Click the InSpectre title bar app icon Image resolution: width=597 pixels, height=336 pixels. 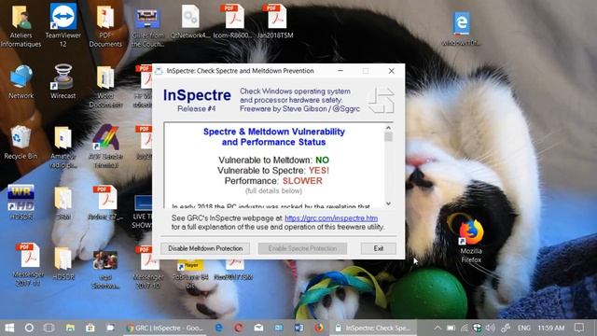click(x=160, y=71)
